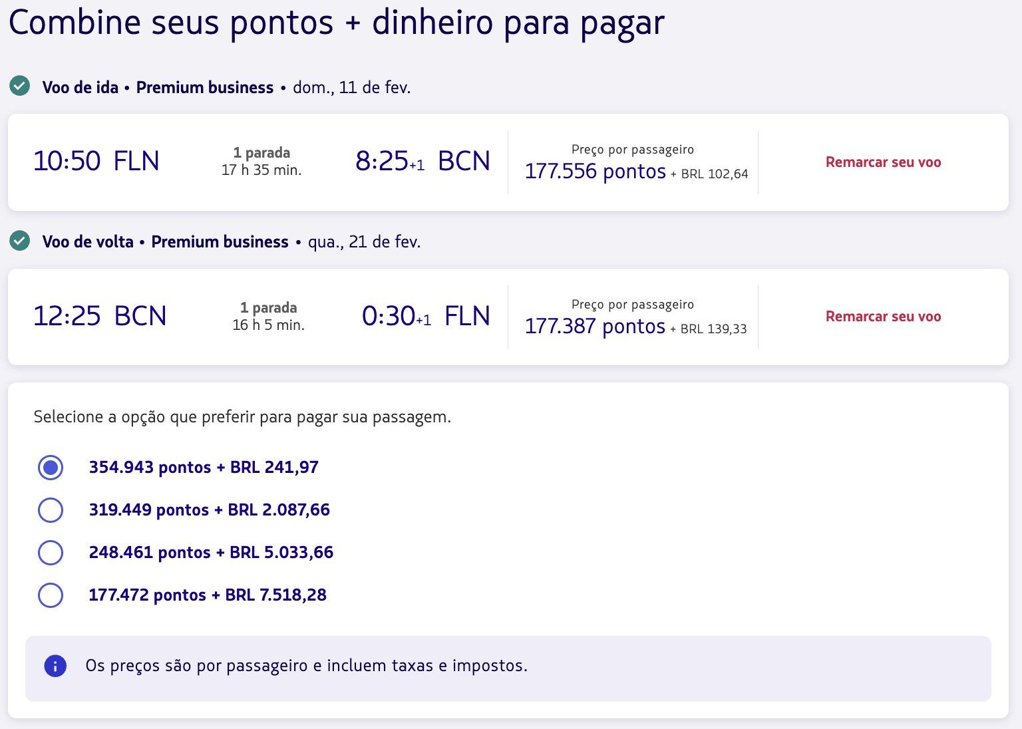Screen dimensions: 1022x729
Task: Click the 177.556 pontos price
Action: click(x=595, y=172)
